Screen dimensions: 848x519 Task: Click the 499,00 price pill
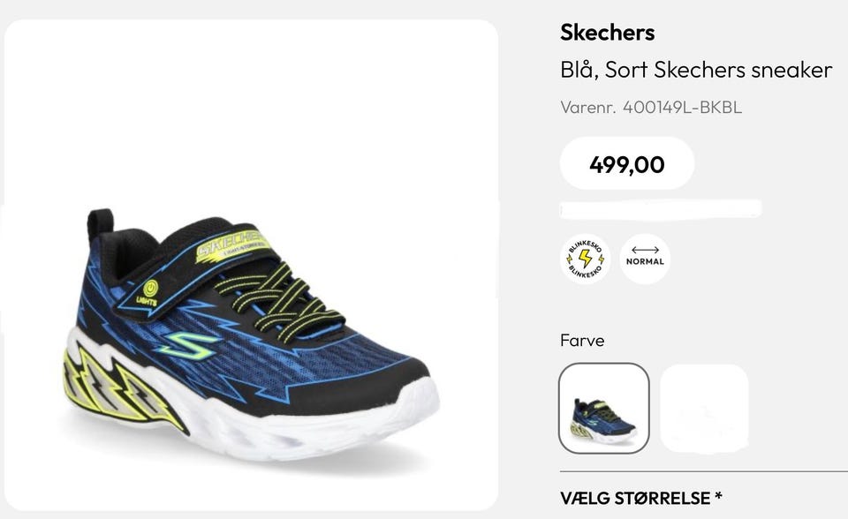coord(627,163)
